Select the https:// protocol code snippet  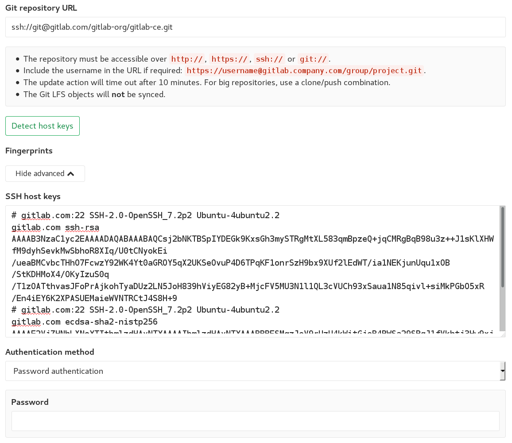pyautogui.click(x=229, y=59)
